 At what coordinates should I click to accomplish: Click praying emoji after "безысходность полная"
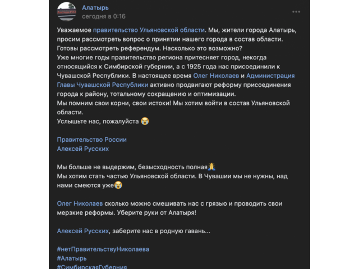click(211, 167)
